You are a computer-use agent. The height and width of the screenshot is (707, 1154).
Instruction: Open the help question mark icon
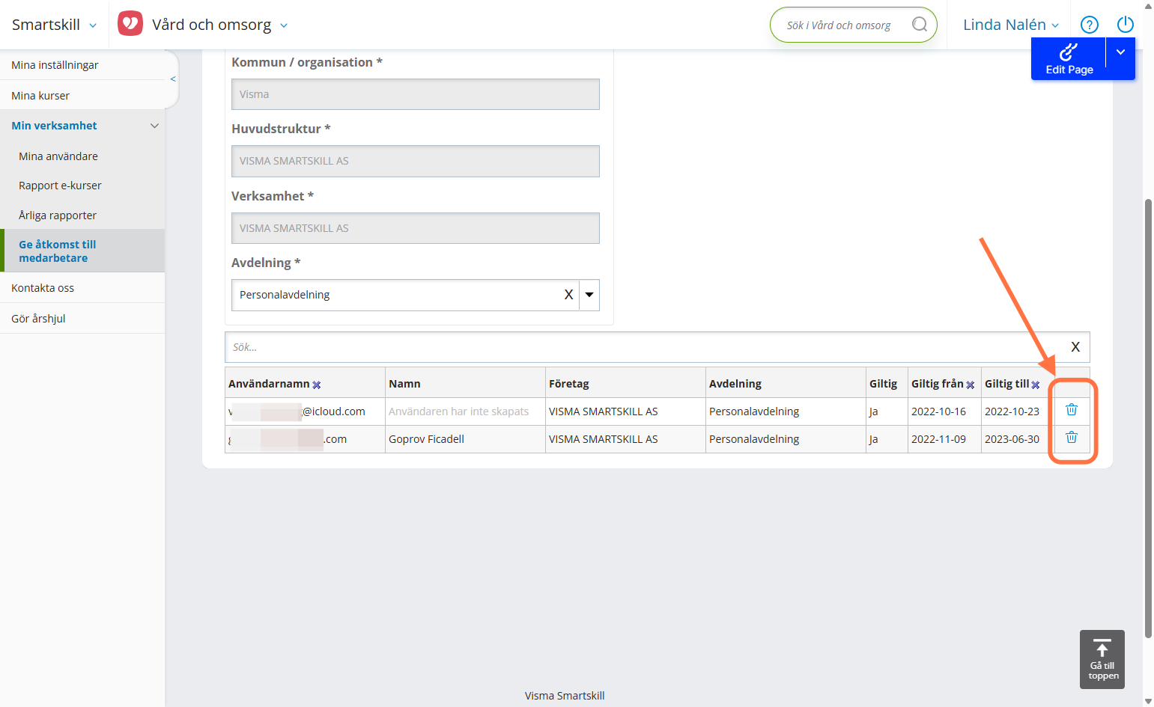click(x=1090, y=25)
